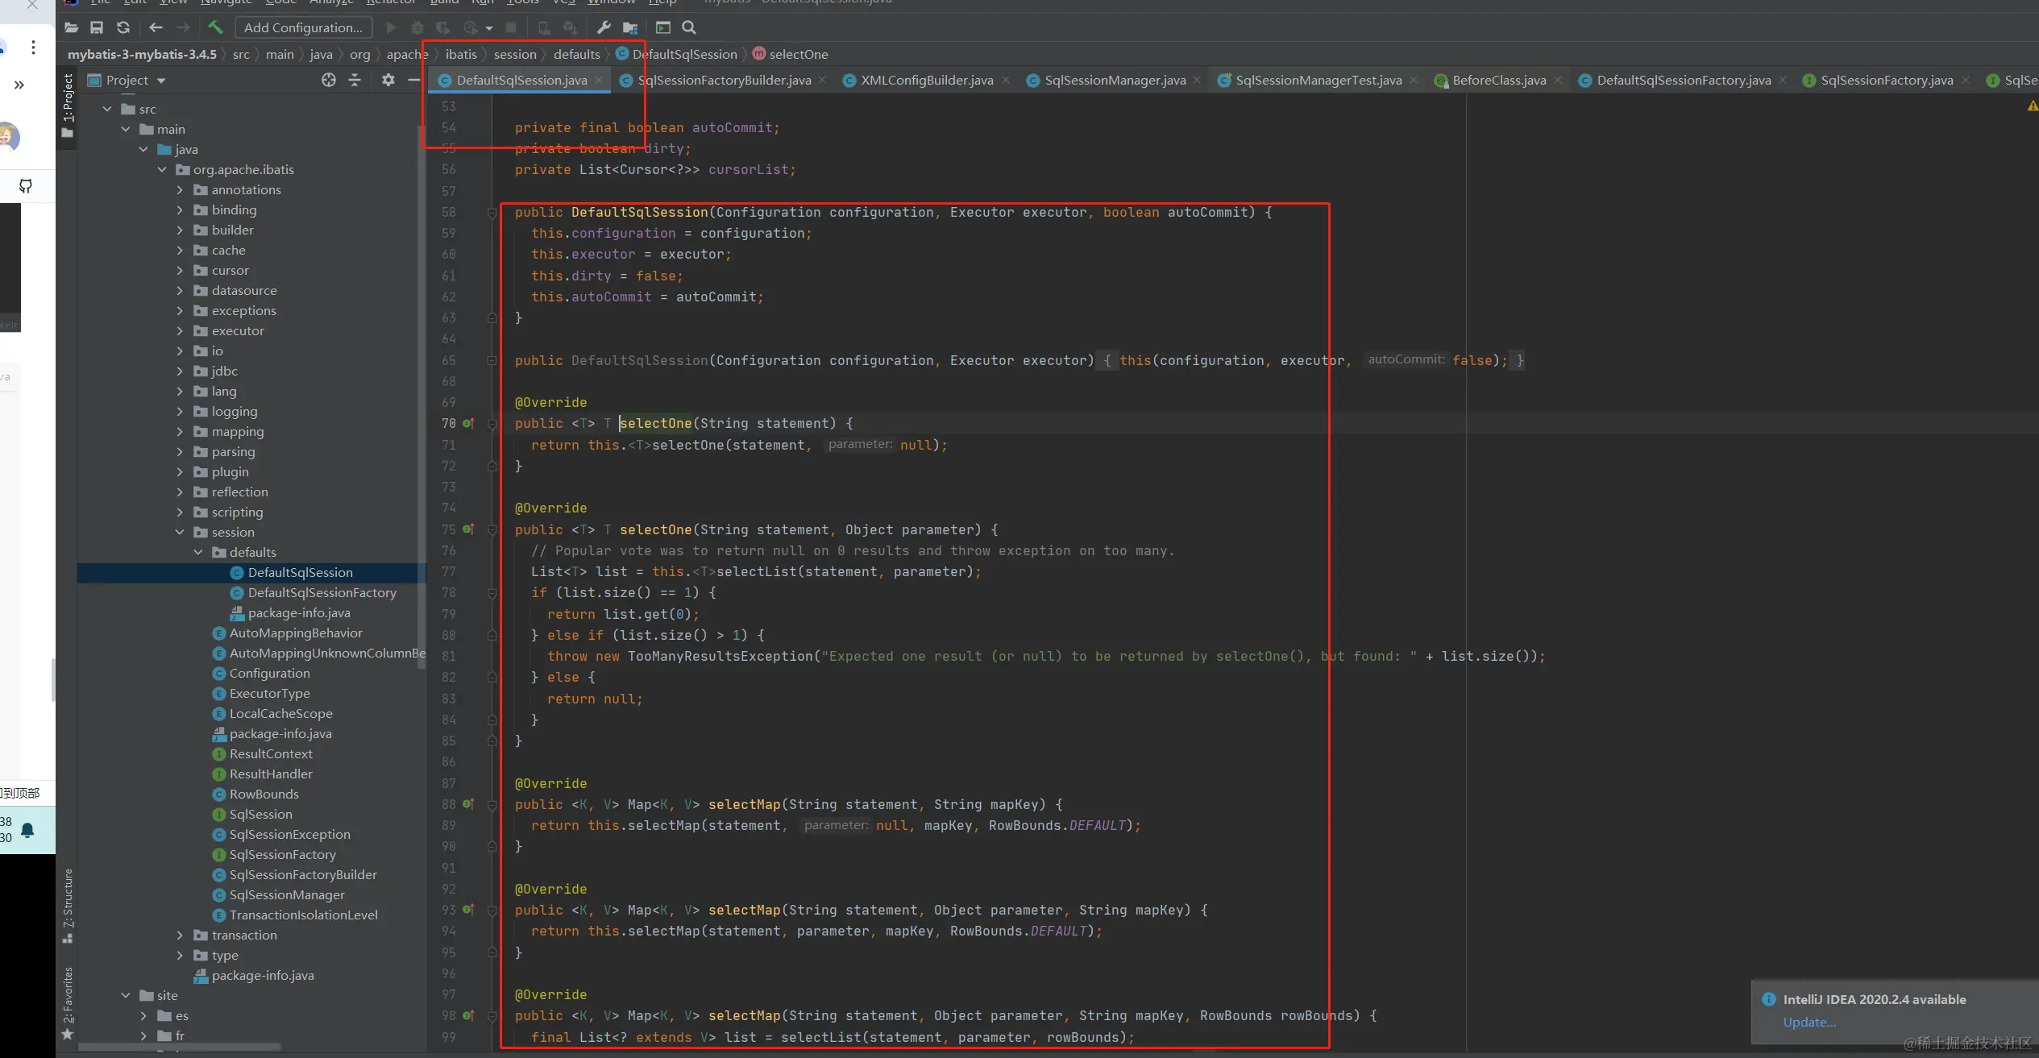Click the Save All toolbar icon
Viewport: 2039px width, 1058px height.
point(97,27)
